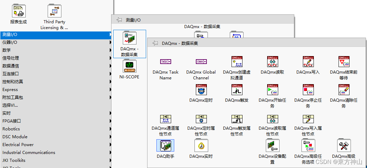Open the Industrial Communications category entry

(56, 152)
